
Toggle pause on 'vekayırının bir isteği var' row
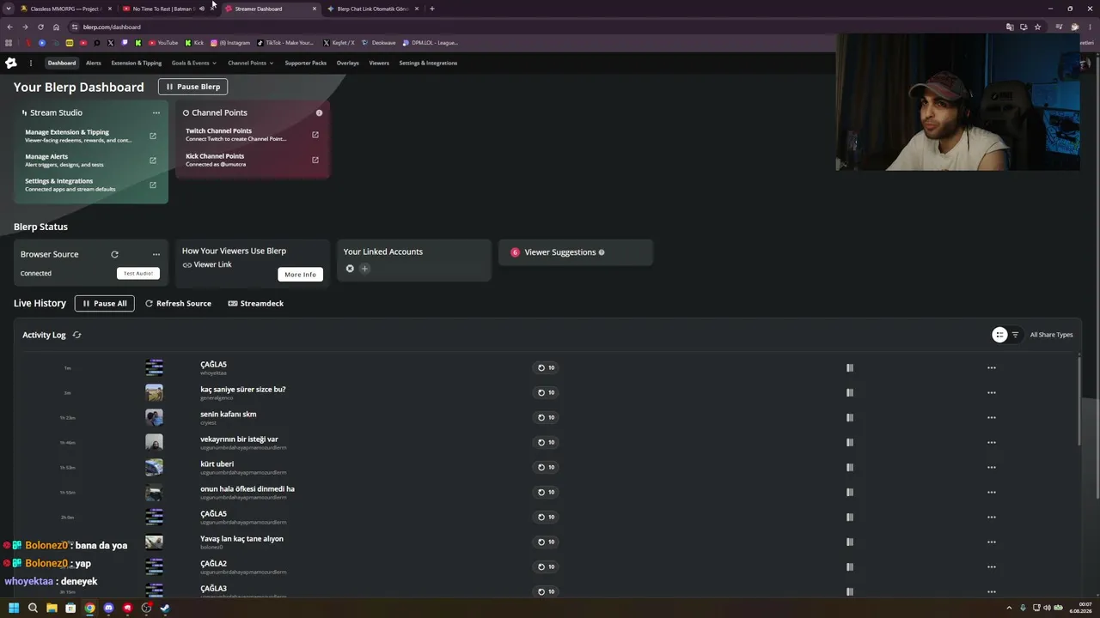pos(850,442)
